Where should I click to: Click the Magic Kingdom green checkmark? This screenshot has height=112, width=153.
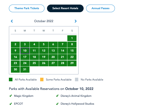[11, 96]
